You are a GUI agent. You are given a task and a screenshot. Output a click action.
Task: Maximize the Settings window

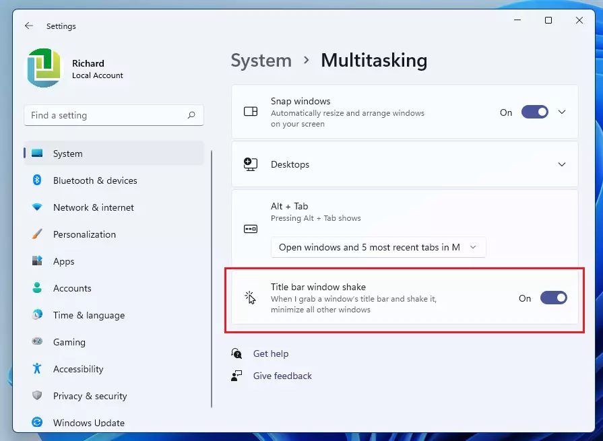(x=548, y=20)
